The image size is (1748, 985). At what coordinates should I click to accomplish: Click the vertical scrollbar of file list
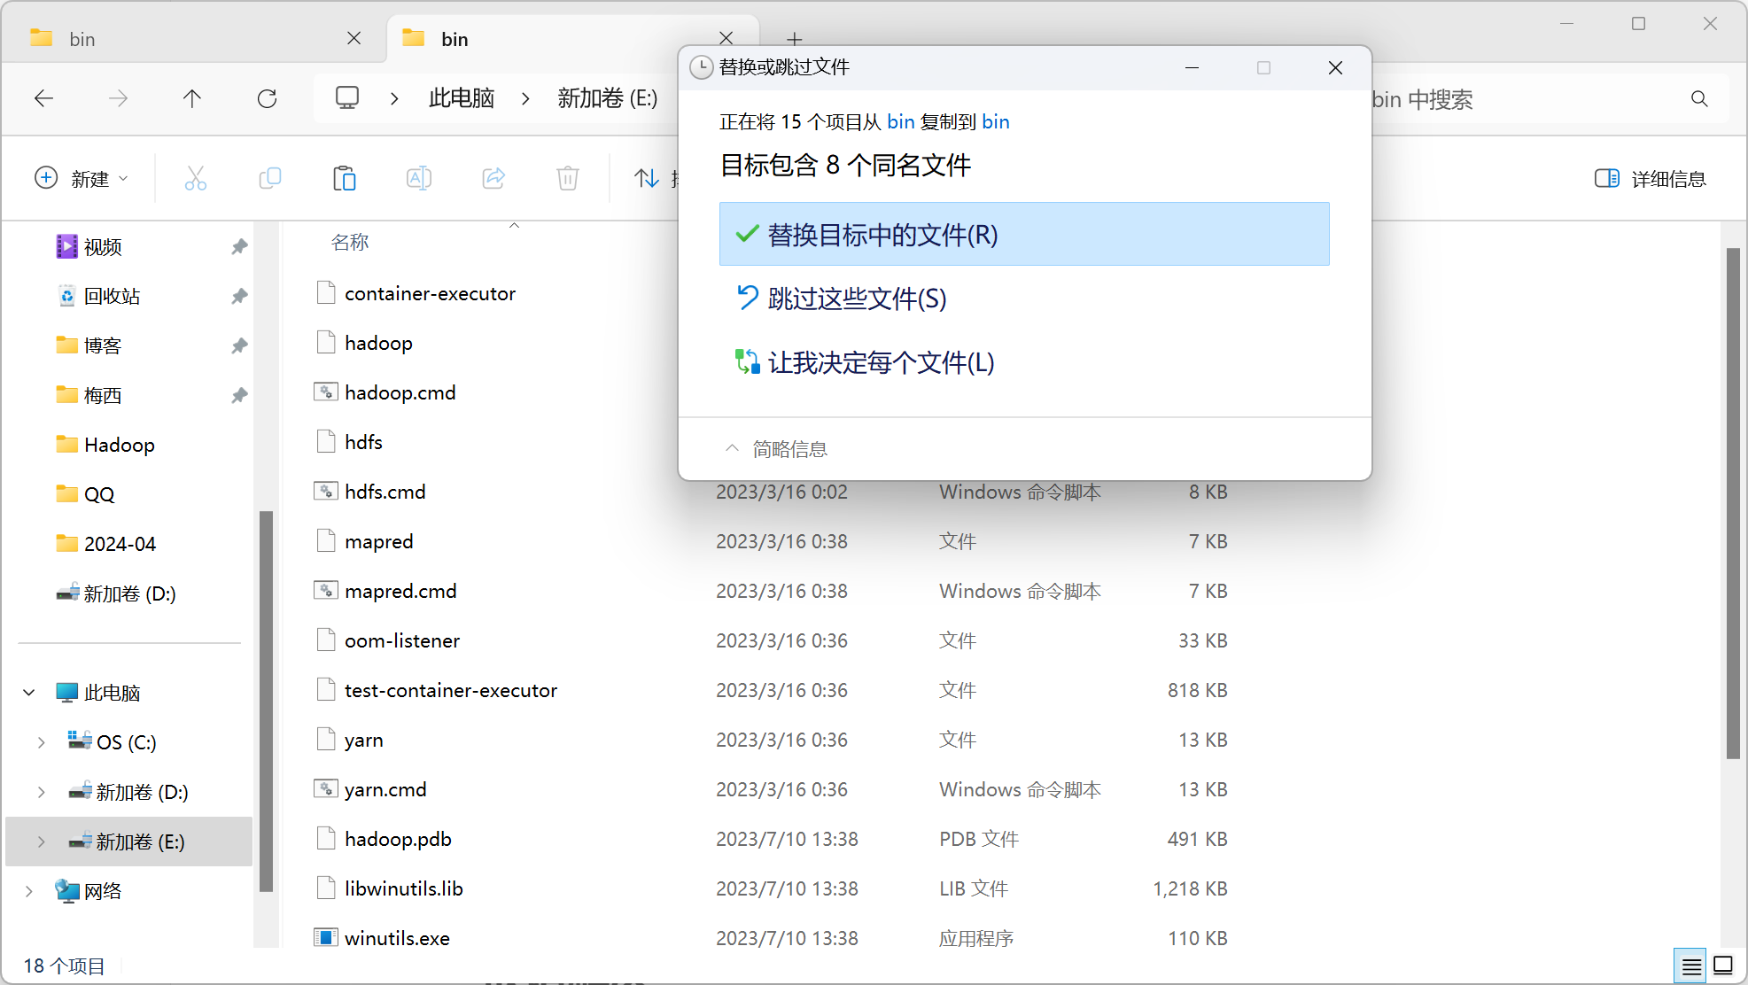click(1733, 505)
